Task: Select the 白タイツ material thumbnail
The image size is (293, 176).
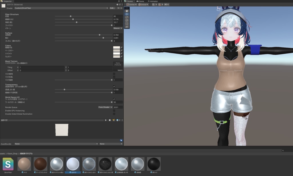Action: tap(73, 164)
